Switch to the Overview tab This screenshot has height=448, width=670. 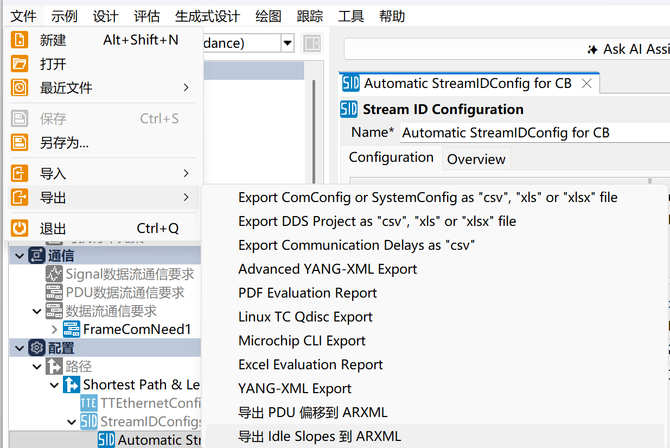(x=476, y=159)
